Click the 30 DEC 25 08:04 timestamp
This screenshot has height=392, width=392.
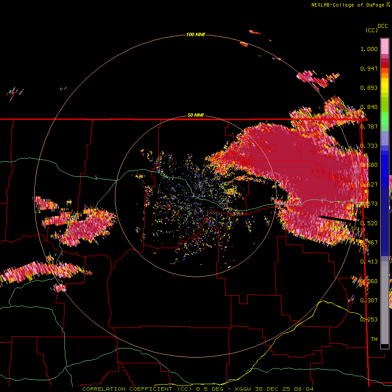[x=284, y=389]
